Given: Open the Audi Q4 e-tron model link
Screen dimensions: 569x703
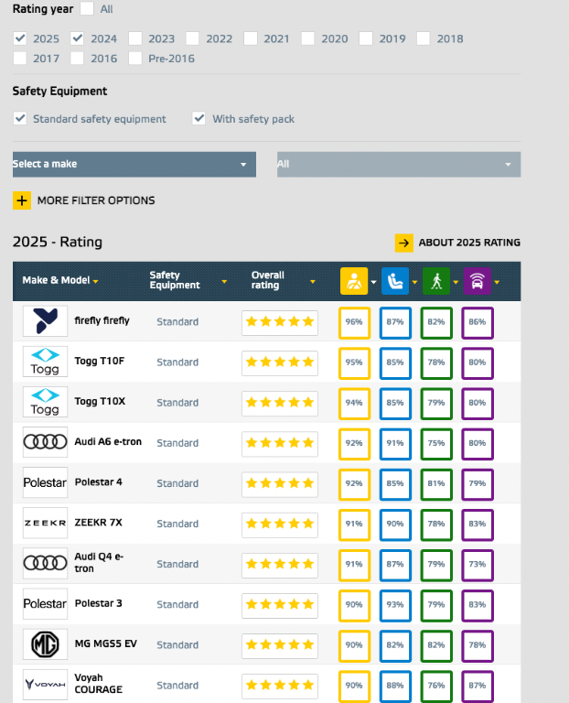Looking at the screenshot, I should [99, 563].
